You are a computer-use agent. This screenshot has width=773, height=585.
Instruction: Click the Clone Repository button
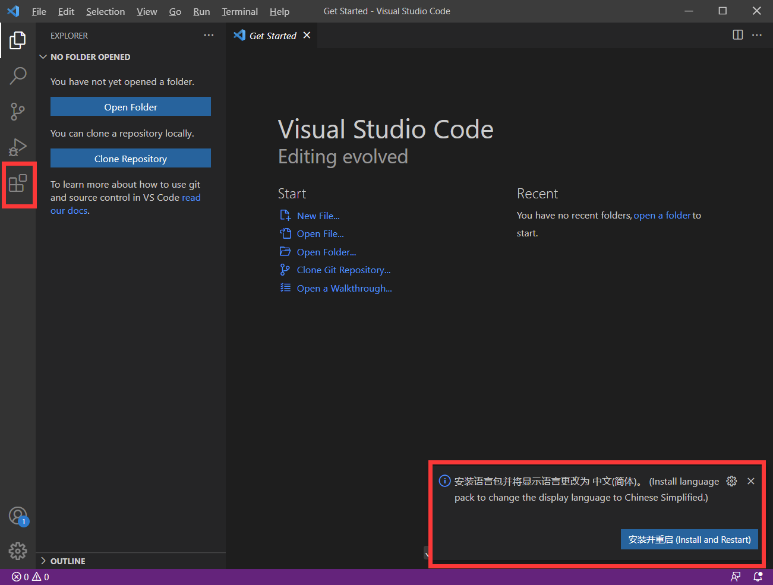tap(131, 159)
